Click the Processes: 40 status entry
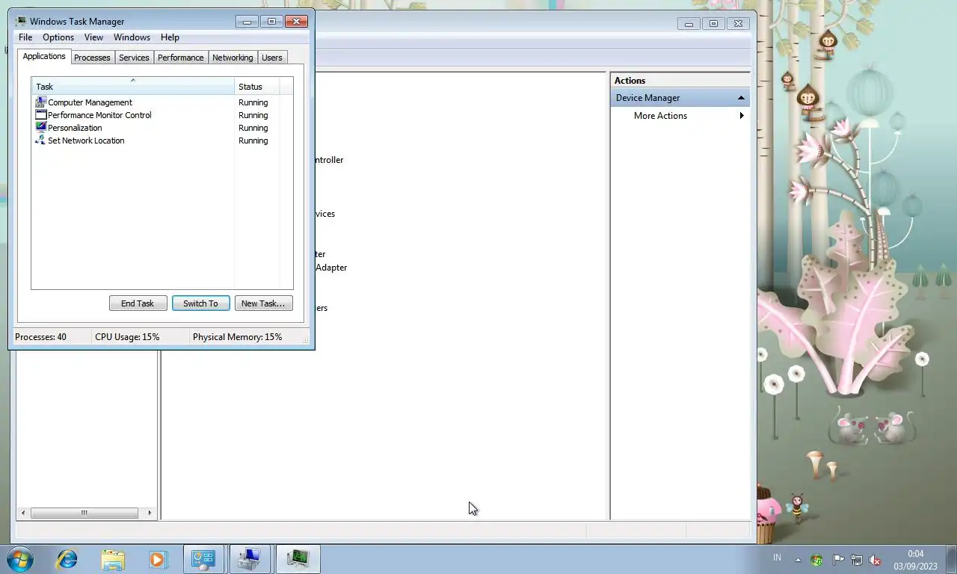This screenshot has width=957, height=574. [40, 337]
